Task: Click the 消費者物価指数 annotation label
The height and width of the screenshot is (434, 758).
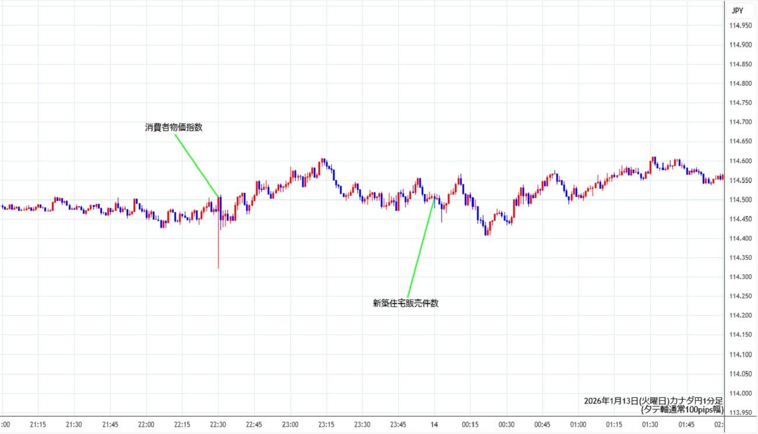Action: (x=174, y=128)
